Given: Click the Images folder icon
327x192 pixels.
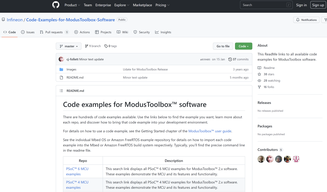Looking at the screenshot, I should pyautogui.click(x=62, y=69).
